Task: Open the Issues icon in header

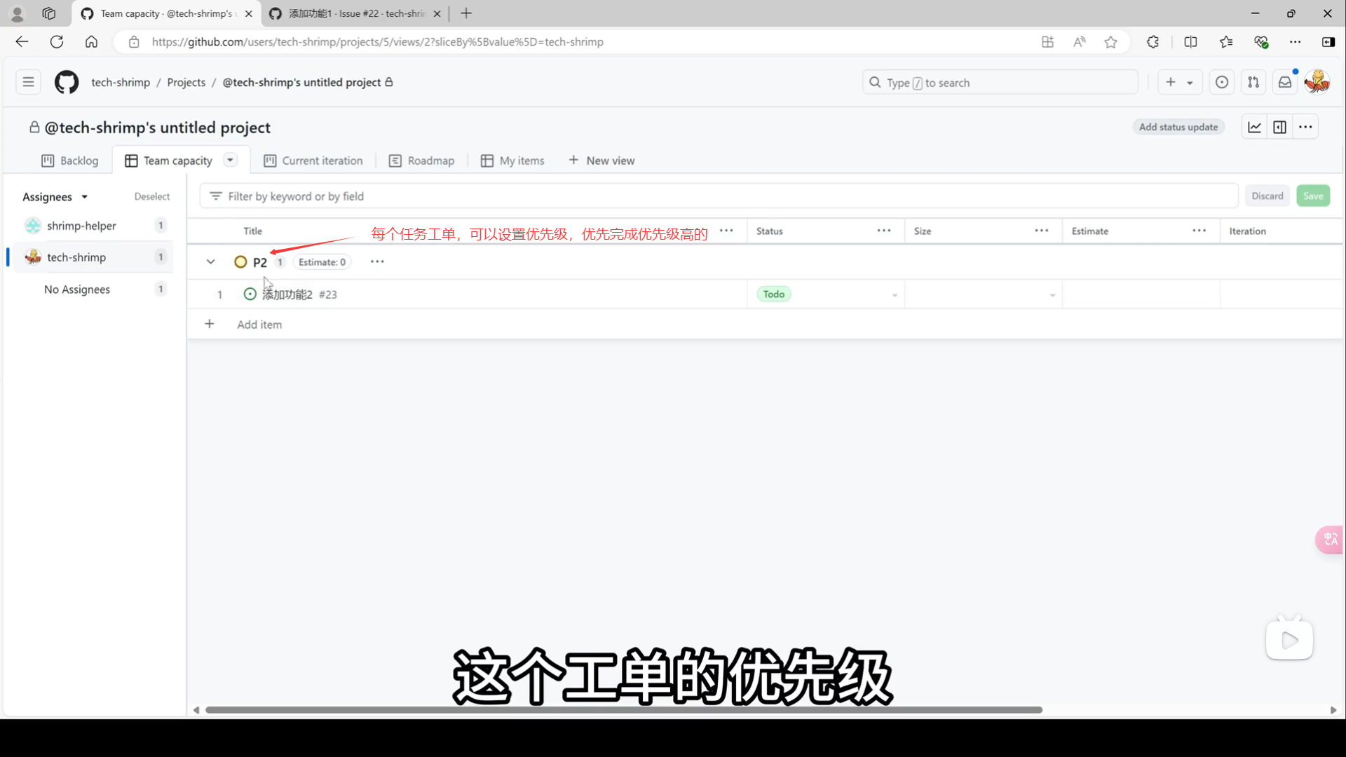Action: (1222, 82)
